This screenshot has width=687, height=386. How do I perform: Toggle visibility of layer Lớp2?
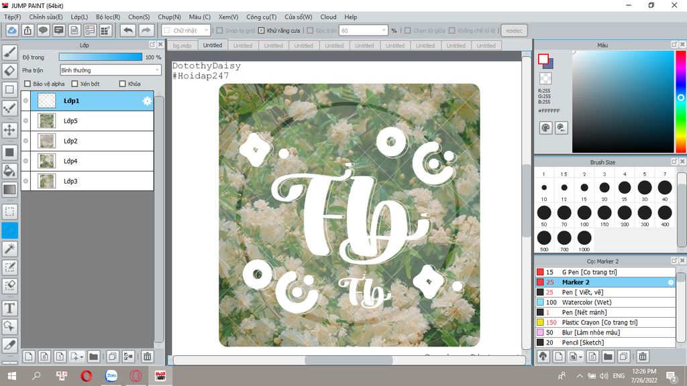[x=26, y=141]
